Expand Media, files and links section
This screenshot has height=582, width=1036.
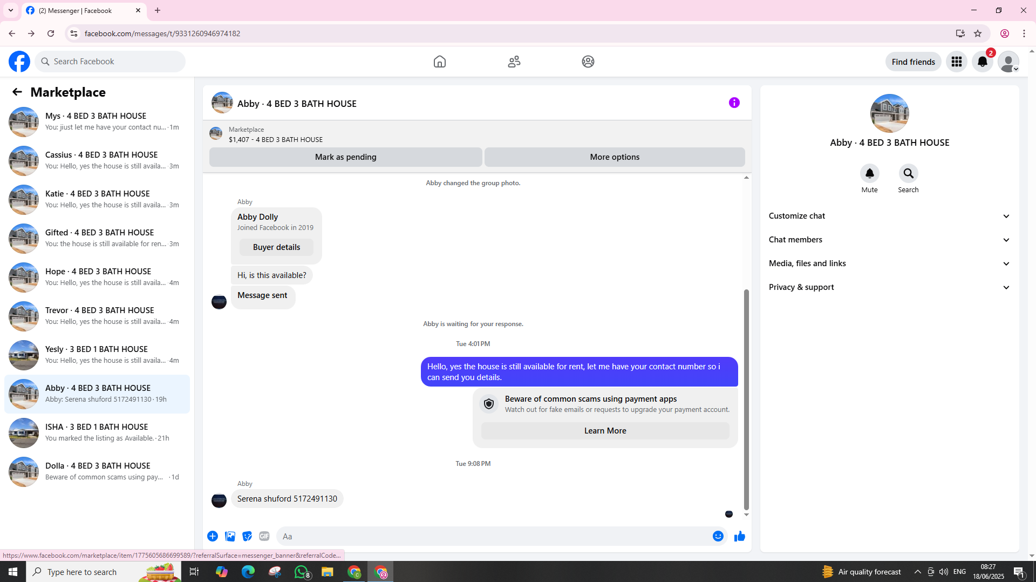click(x=890, y=263)
